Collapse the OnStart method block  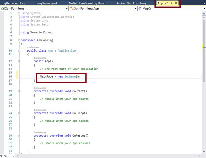point(19,91)
